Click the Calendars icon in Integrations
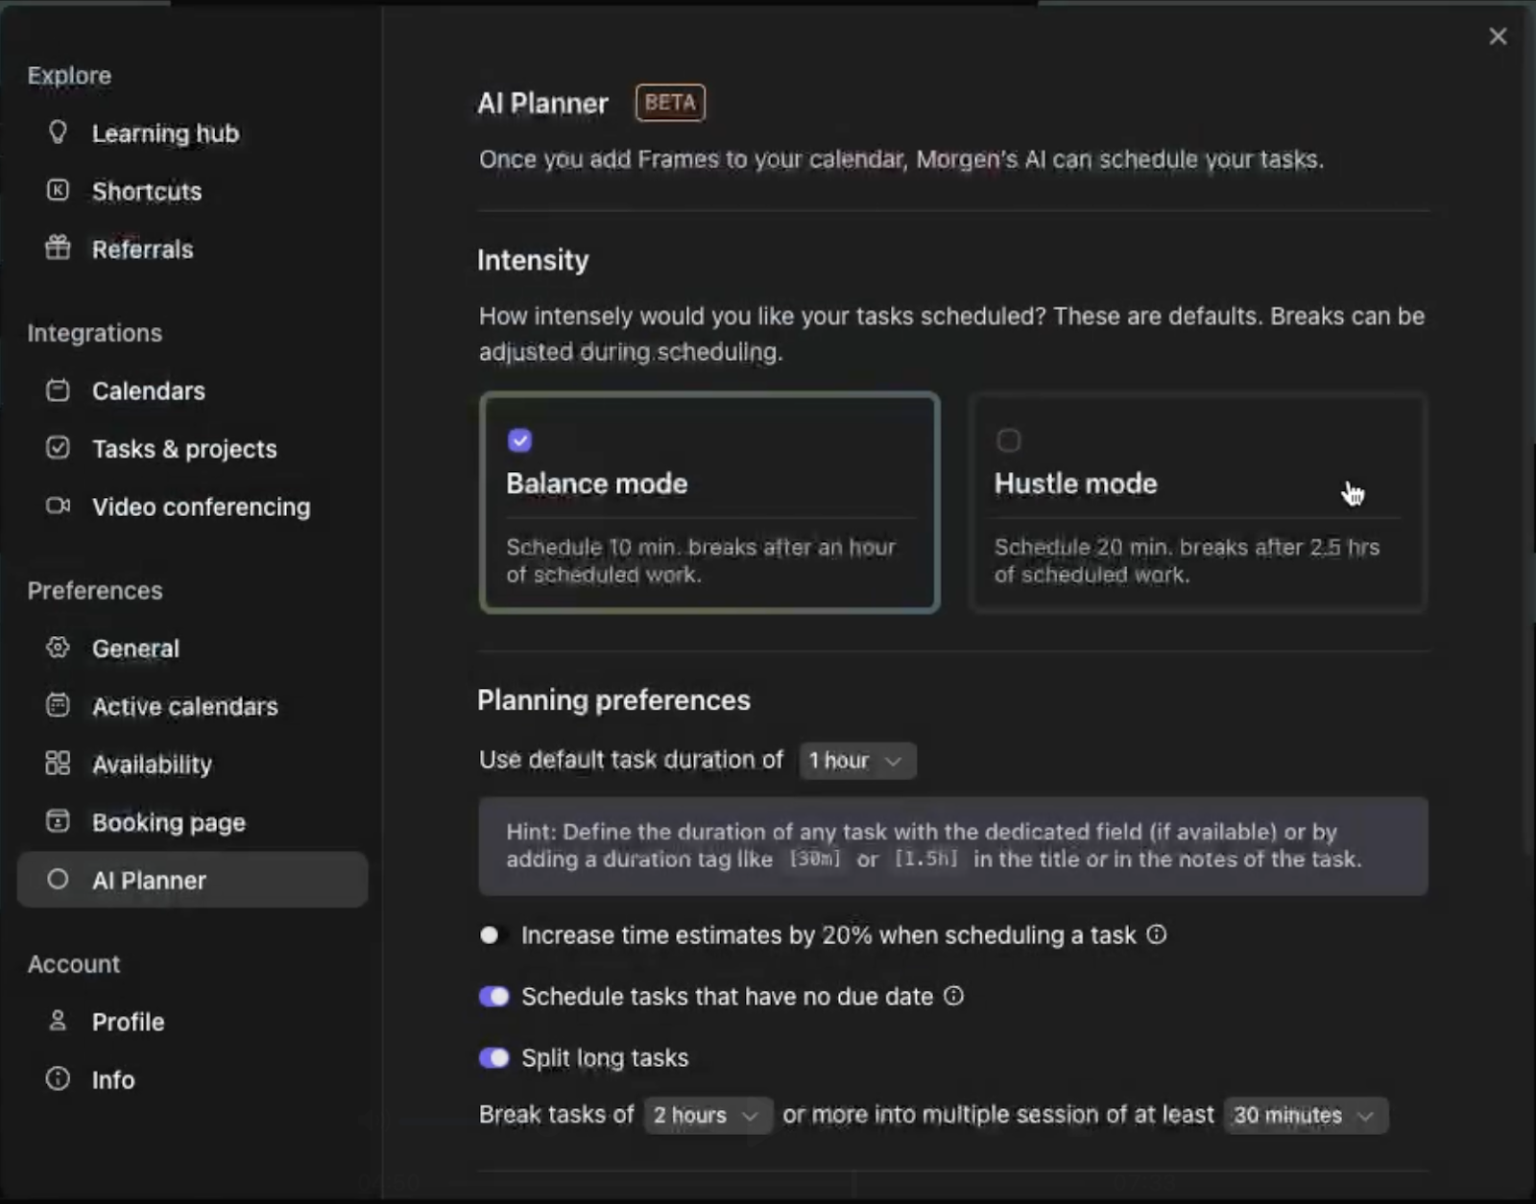Screen dimensions: 1536x1204 [58, 390]
